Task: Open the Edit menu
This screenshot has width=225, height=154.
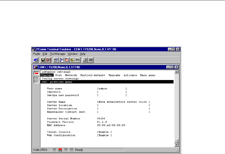Action: click(45, 54)
